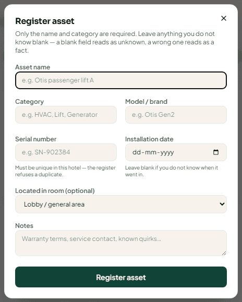
Task: Click the 'Category' label
Action: coord(29,102)
